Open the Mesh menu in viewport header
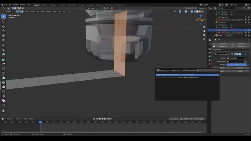This screenshot has width=251, height=141. [43, 11]
